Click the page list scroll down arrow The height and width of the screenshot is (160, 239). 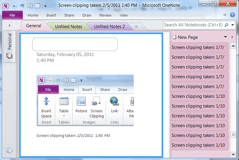(233, 154)
